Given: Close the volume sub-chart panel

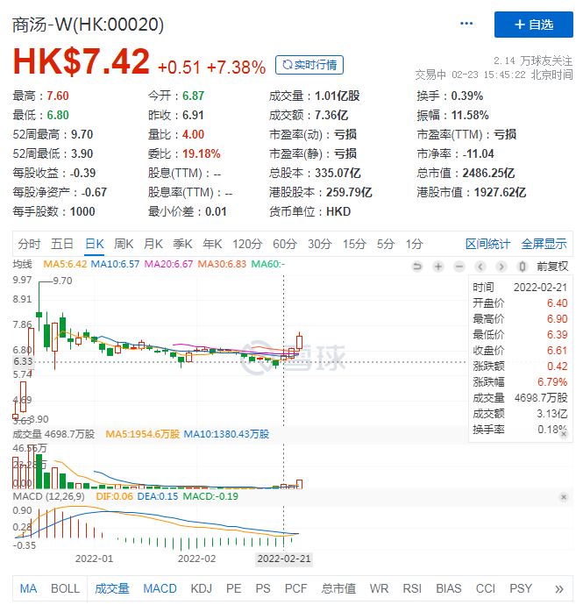Looking at the screenshot, I should (x=563, y=434).
